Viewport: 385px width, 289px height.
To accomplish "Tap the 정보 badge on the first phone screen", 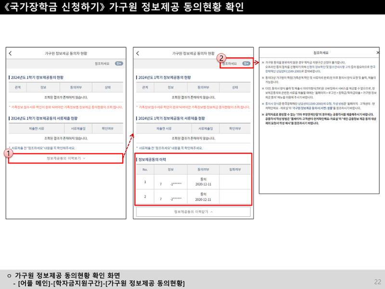I will (119, 64).
